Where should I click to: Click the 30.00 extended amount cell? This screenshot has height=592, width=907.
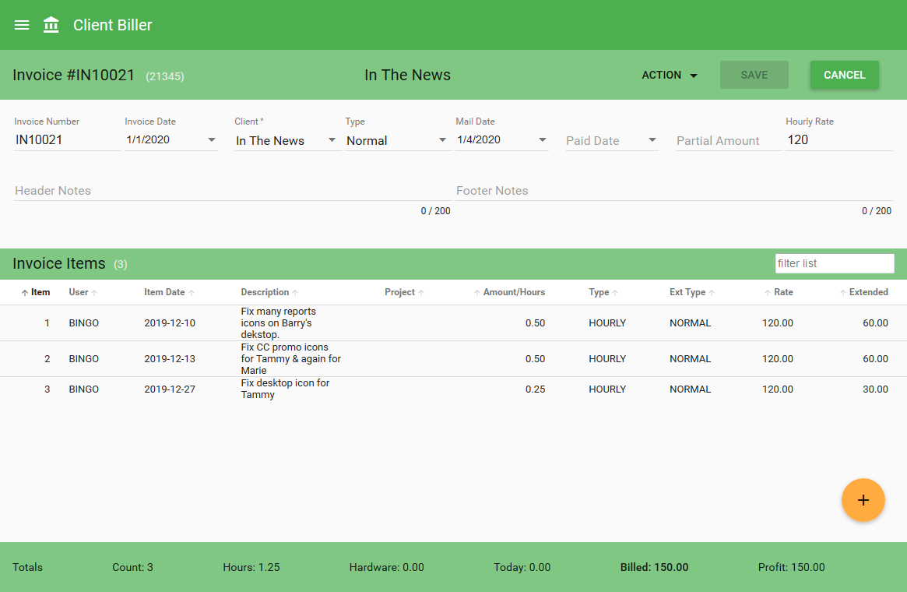tap(875, 389)
